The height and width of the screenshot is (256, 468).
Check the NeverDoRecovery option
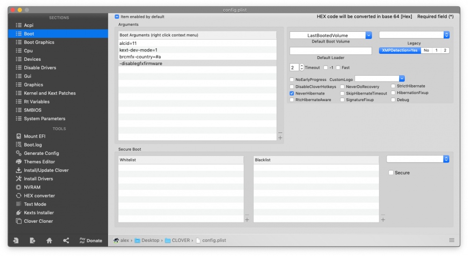(343, 87)
